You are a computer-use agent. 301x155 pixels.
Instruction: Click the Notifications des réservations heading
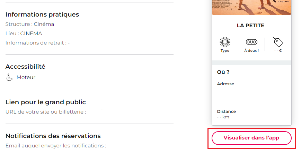pos(53,136)
